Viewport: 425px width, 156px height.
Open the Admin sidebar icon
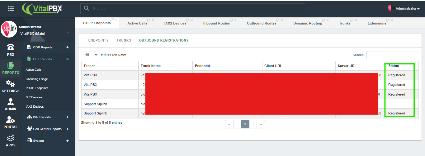11,104
